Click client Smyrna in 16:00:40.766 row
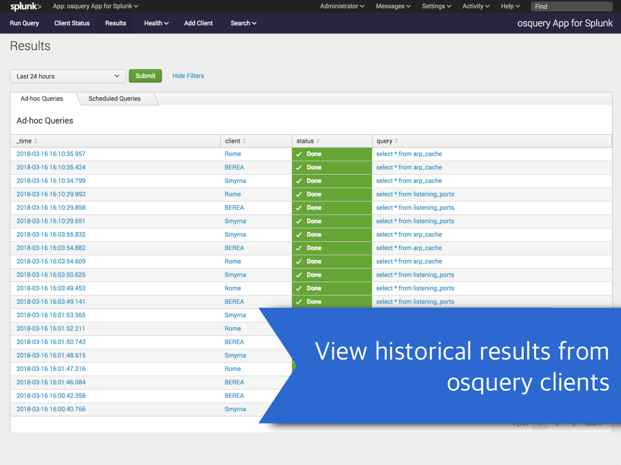621x465 pixels. [235, 409]
